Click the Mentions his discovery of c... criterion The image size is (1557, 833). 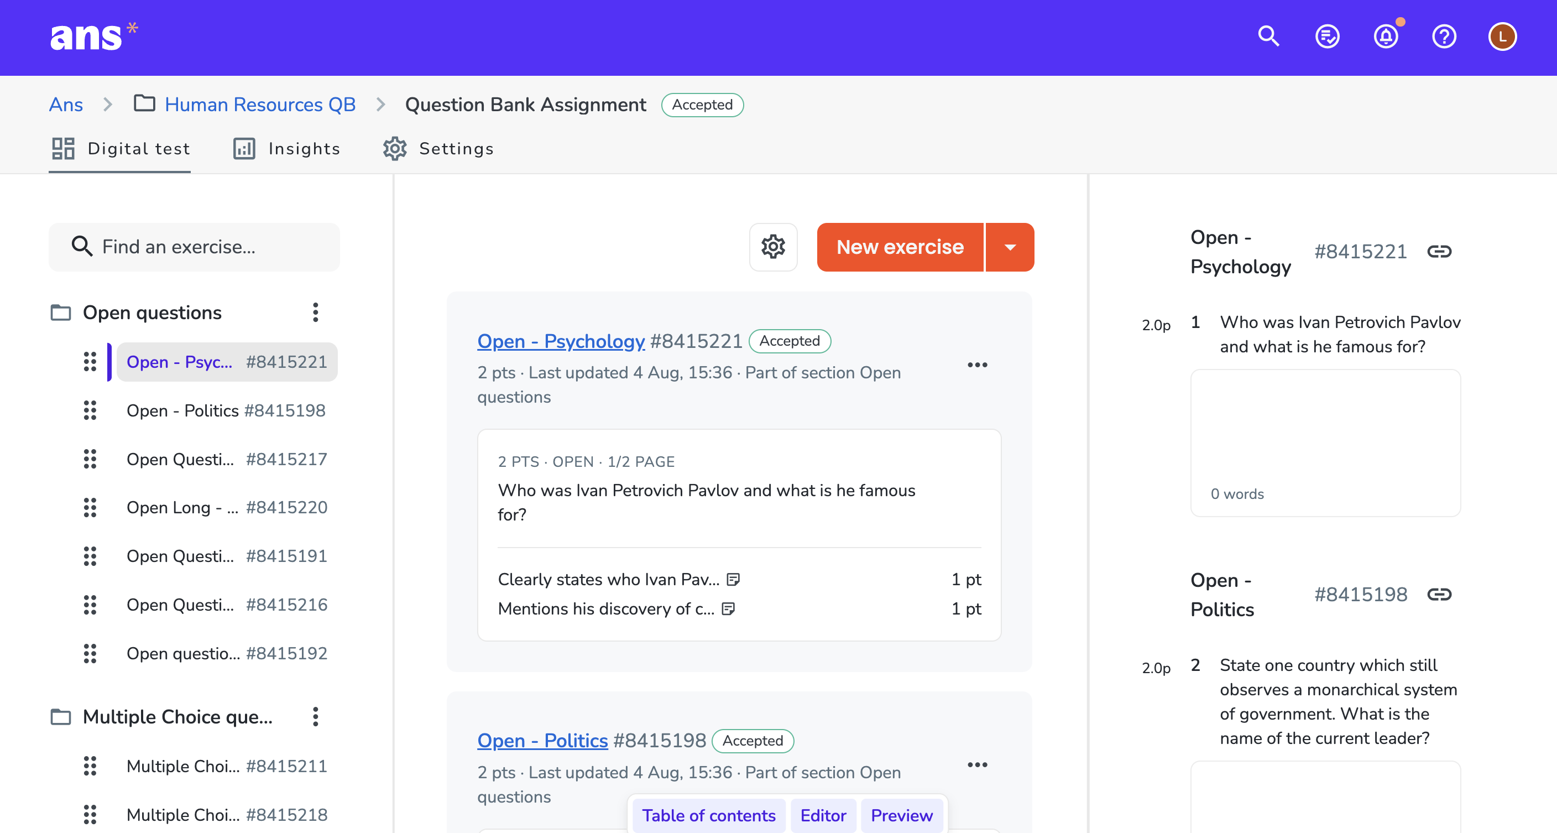pyautogui.click(x=606, y=609)
